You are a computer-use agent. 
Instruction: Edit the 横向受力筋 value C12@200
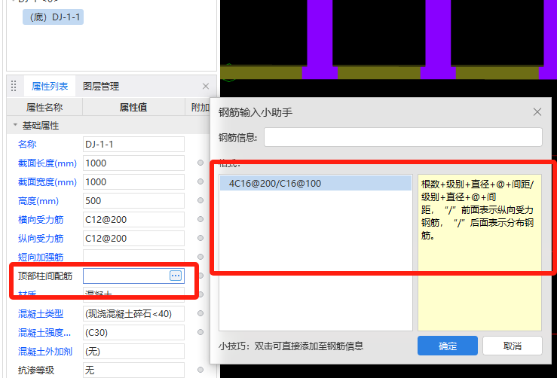133,219
